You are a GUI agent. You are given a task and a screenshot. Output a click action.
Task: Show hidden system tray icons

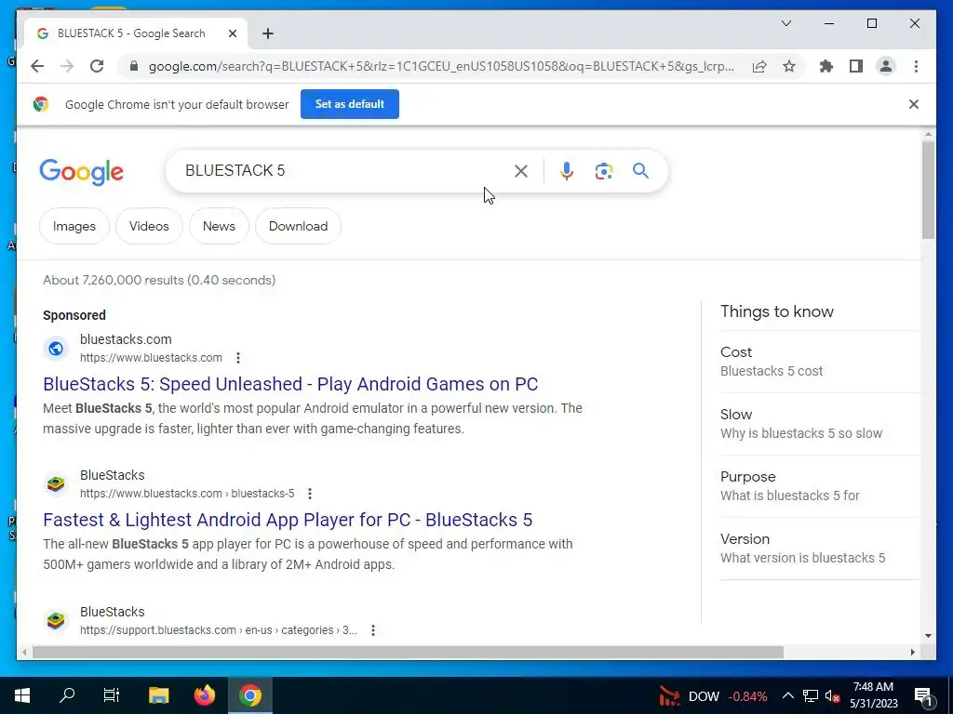coord(787,695)
